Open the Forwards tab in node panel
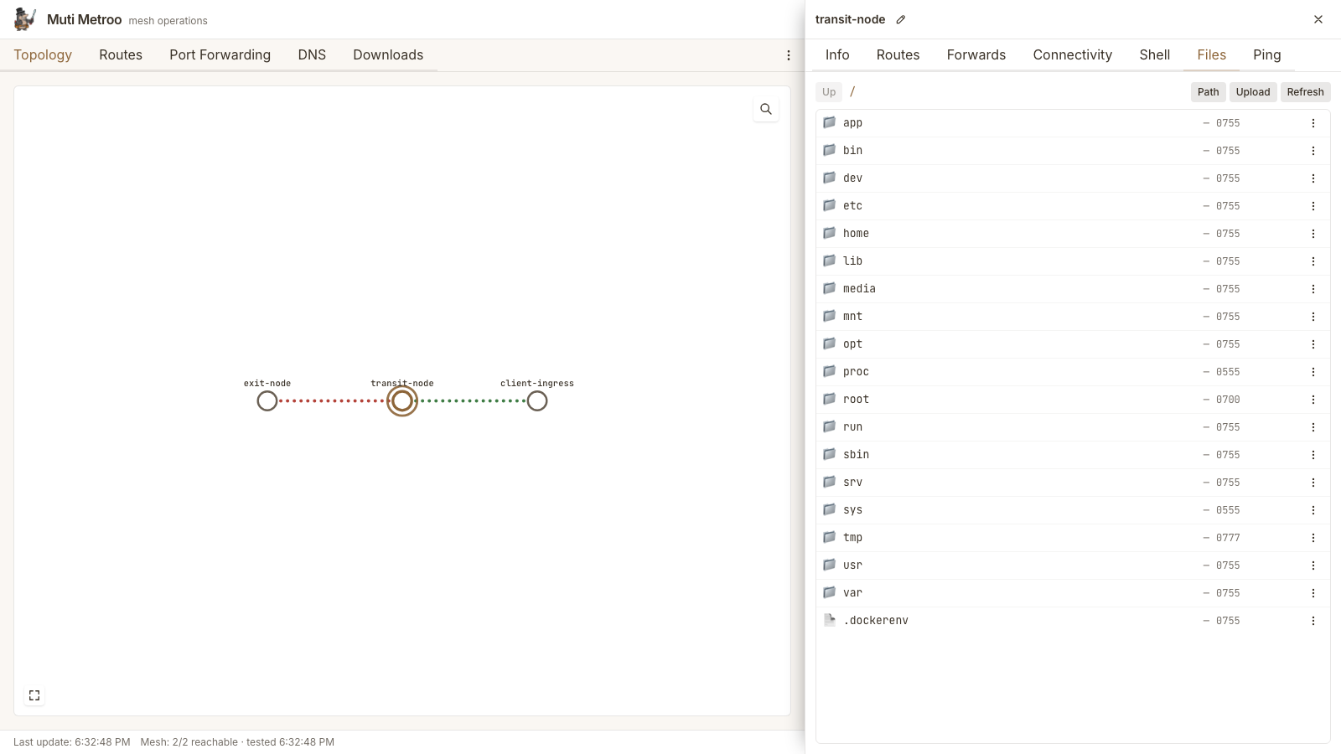 coord(976,54)
